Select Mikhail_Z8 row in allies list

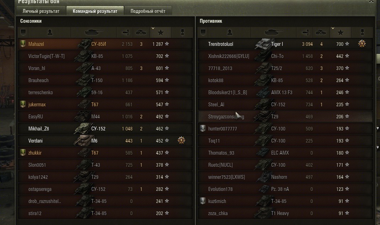point(106,129)
